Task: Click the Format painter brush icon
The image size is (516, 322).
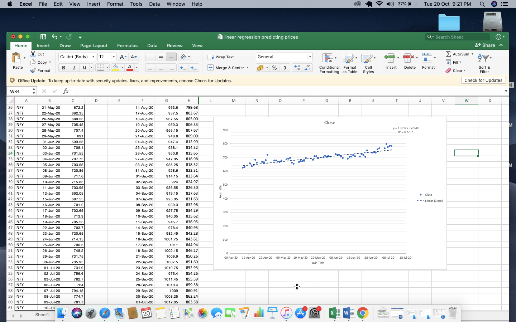Action: coord(33,70)
